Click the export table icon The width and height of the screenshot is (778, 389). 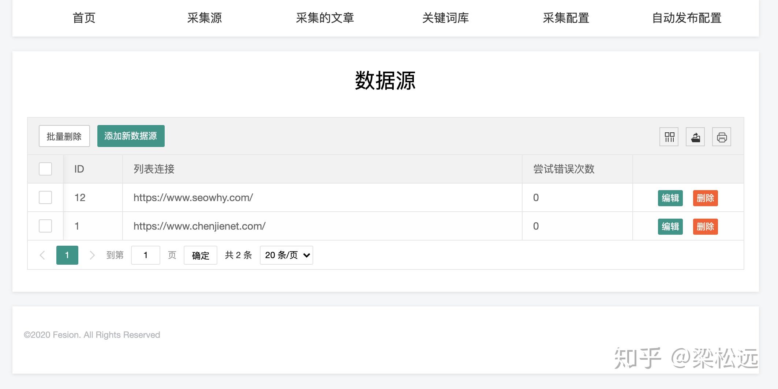pos(695,137)
